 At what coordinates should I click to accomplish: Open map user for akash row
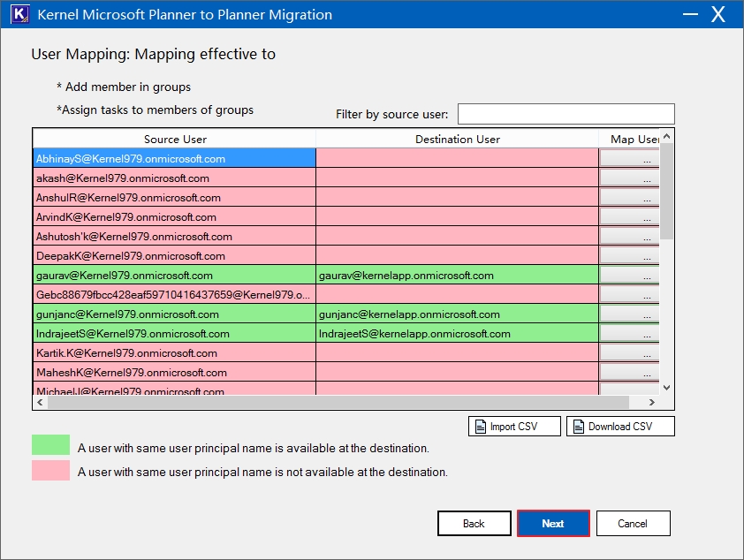629,178
